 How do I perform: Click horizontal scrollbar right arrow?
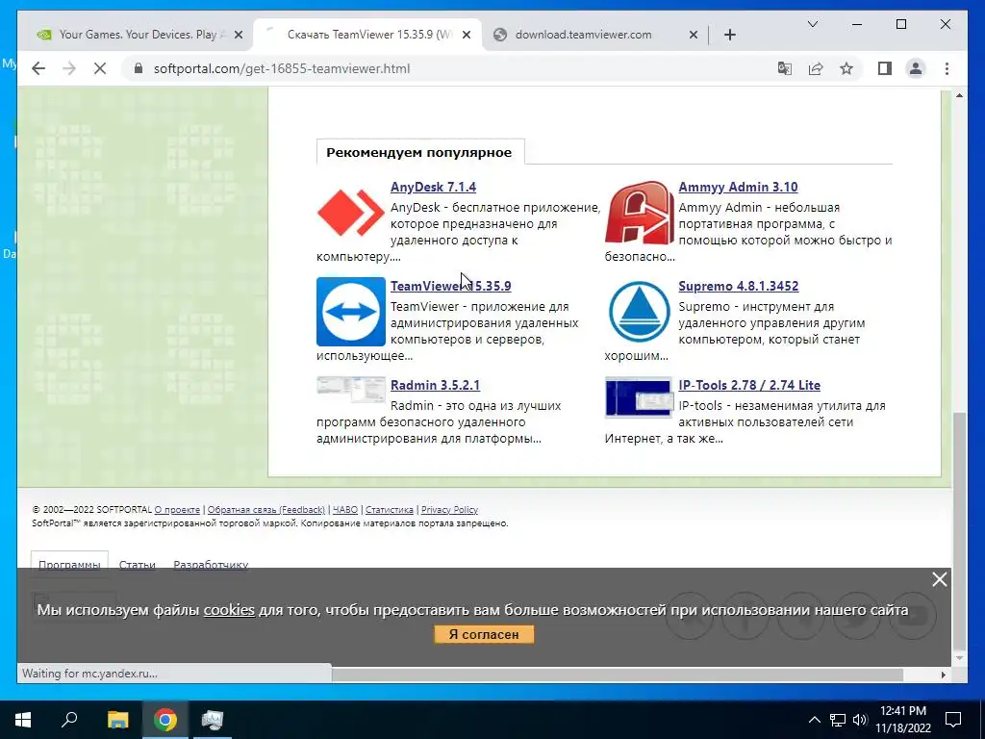coord(943,675)
